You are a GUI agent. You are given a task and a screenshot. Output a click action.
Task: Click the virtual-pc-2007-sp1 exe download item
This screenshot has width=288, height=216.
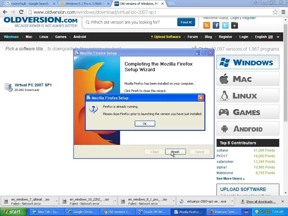pos(203,201)
